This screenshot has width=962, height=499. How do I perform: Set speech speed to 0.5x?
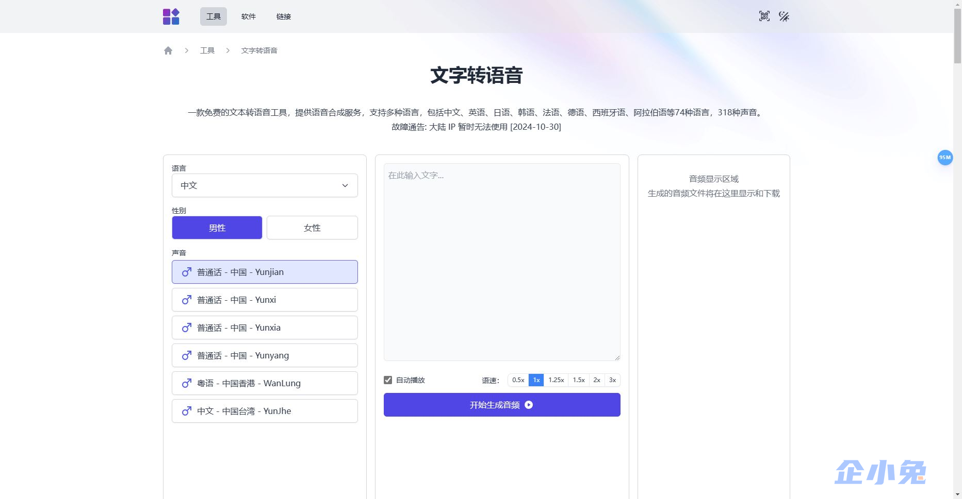point(518,380)
